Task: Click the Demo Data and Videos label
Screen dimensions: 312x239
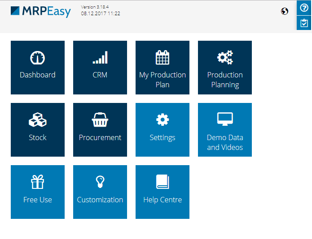Action: tap(225, 142)
